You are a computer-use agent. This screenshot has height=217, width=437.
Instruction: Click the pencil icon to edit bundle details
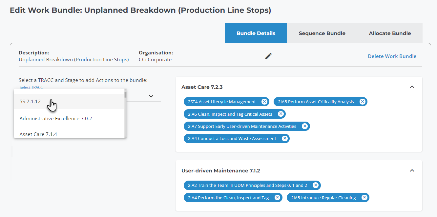coord(268,56)
